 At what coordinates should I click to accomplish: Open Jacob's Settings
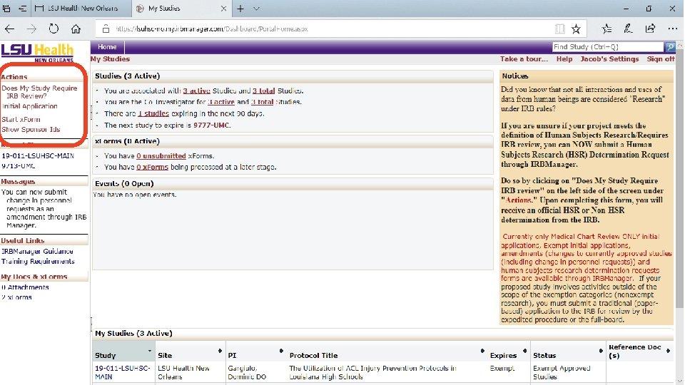click(x=609, y=59)
